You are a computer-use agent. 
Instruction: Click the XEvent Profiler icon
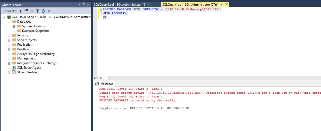(x=14, y=72)
